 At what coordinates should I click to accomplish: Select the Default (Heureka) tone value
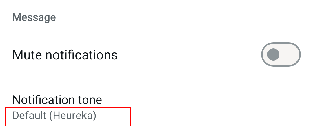pyautogui.click(x=54, y=116)
